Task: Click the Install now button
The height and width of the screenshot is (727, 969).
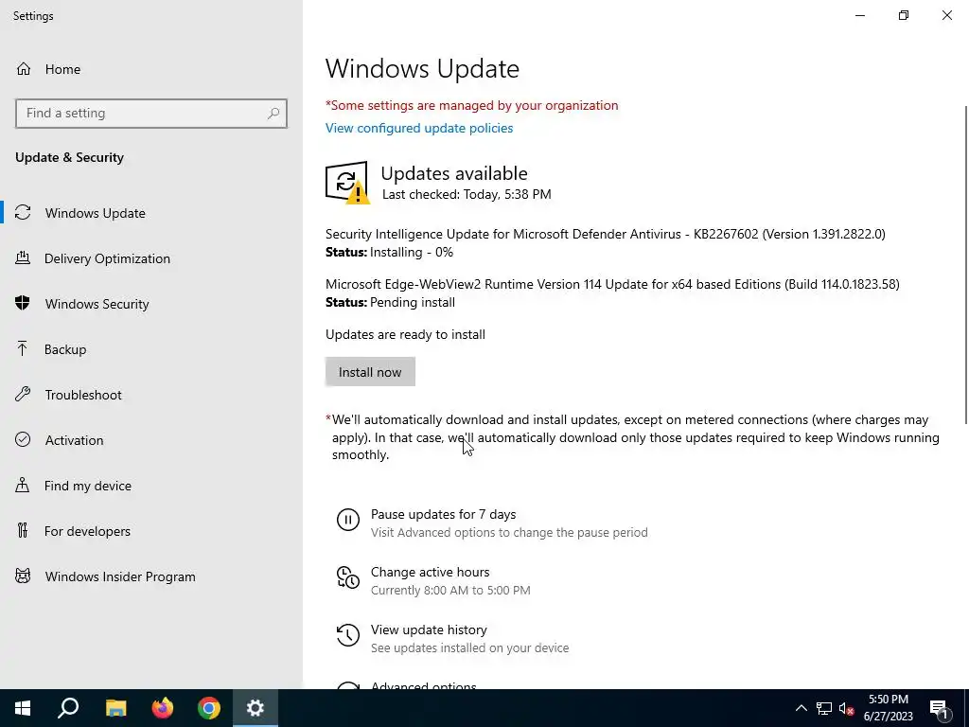Action: pyautogui.click(x=370, y=371)
